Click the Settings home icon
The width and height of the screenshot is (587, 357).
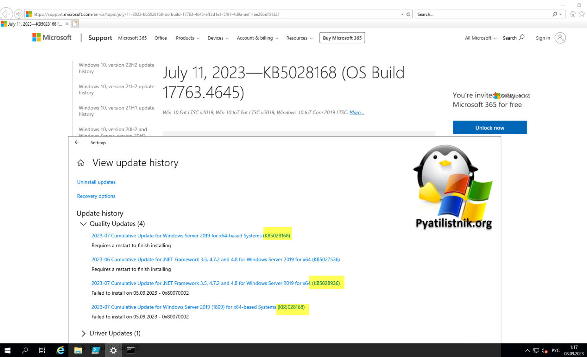(81, 163)
